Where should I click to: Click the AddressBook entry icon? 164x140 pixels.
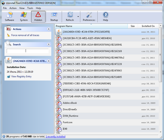(x=59, y=103)
